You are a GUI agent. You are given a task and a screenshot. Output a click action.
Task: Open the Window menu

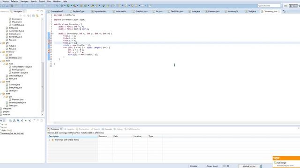pyautogui.click(x=57, y=1)
